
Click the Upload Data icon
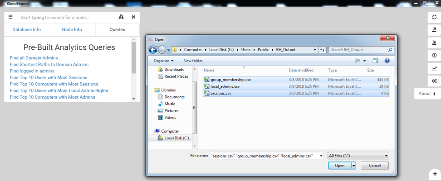pyautogui.click(x=434, y=55)
